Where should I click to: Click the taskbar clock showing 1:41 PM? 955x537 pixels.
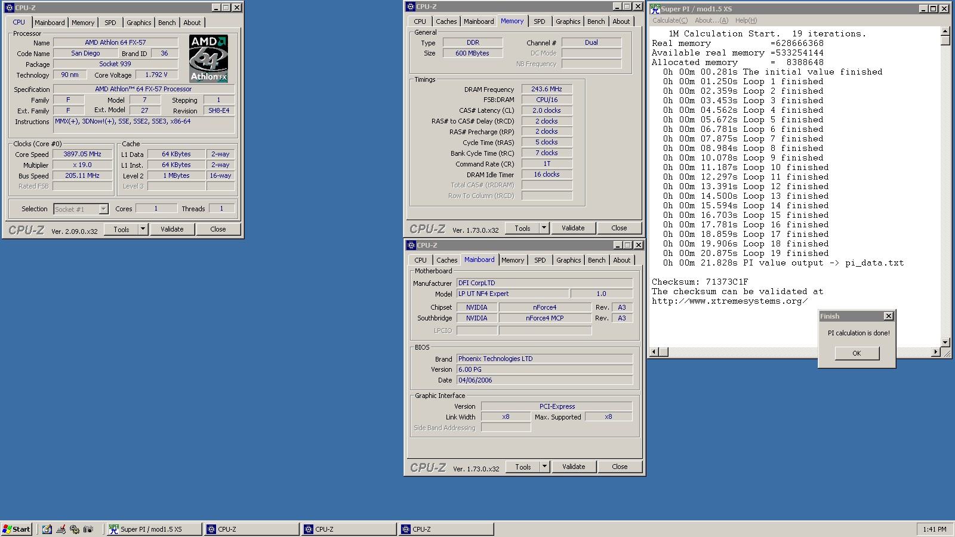coord(934,529)
